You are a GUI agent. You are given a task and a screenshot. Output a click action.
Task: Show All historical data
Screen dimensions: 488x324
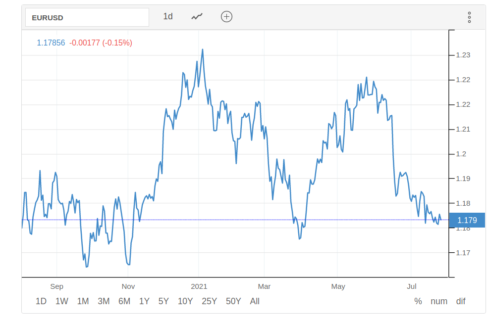(255, 301)
